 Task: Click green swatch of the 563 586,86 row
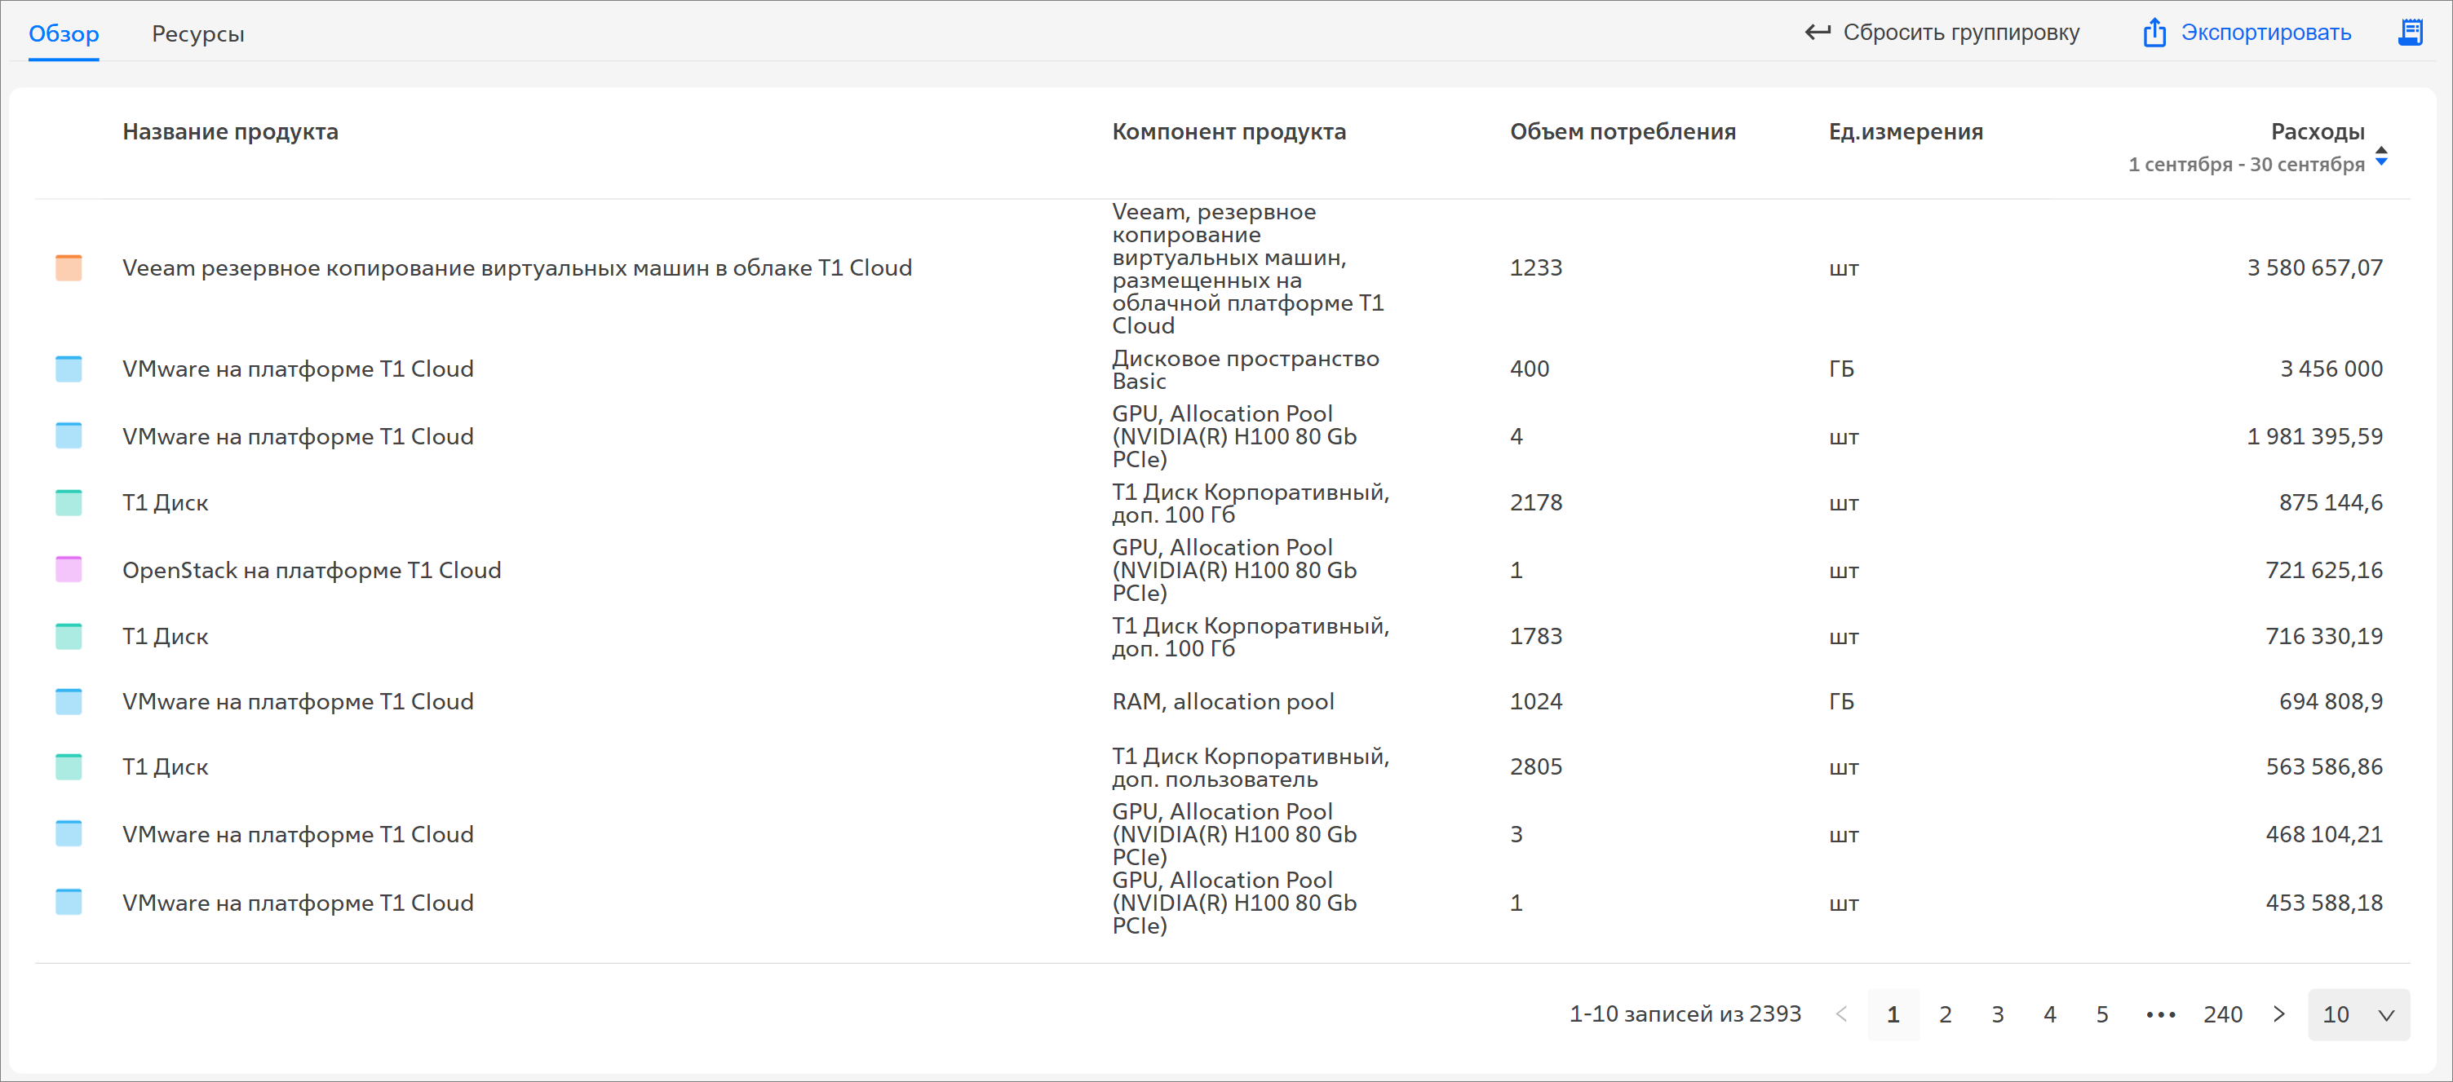pyautogui.click(x=69, y=766)
